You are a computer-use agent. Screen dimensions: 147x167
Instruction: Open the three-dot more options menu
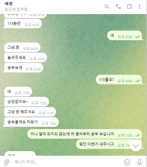[140, 7]
